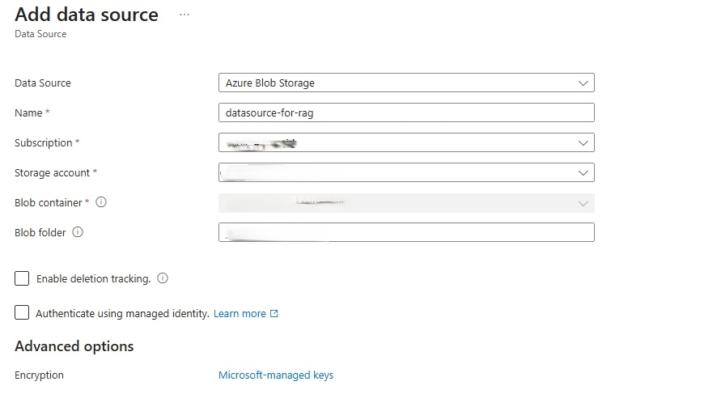Click external link icon beside Learn more

tap(274, 314)
